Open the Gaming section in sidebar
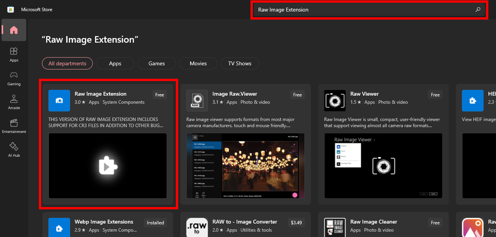 pyautogui.click(x=14, y=78)
